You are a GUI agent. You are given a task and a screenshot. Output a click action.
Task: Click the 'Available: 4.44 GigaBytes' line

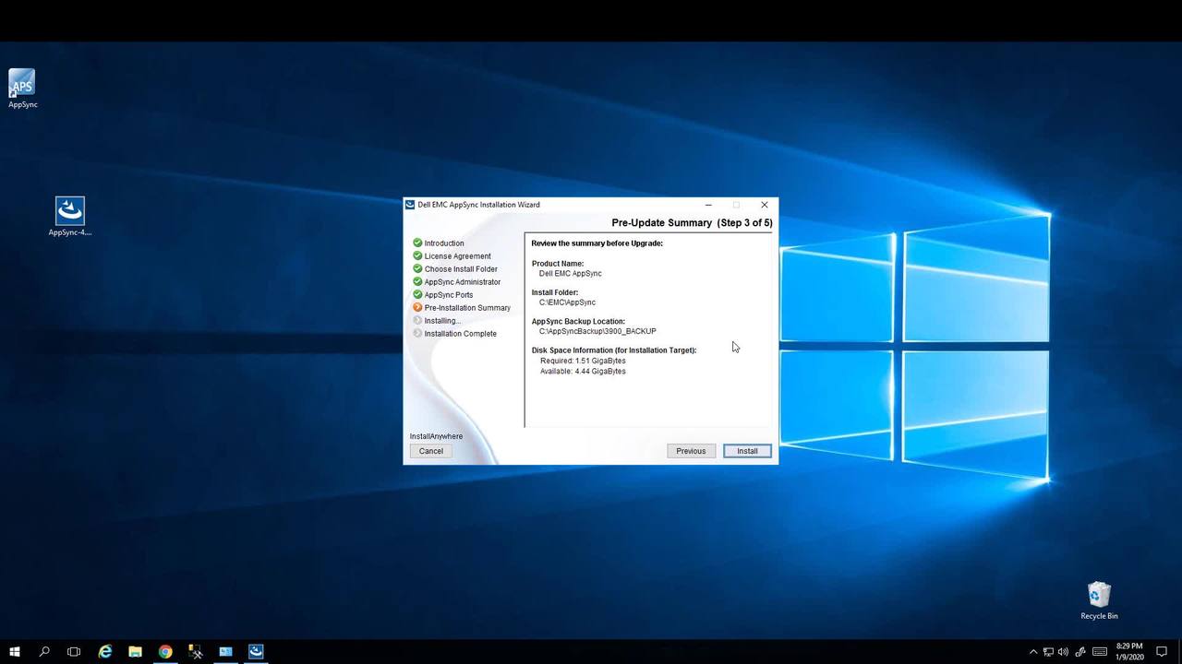coord(583,372)
